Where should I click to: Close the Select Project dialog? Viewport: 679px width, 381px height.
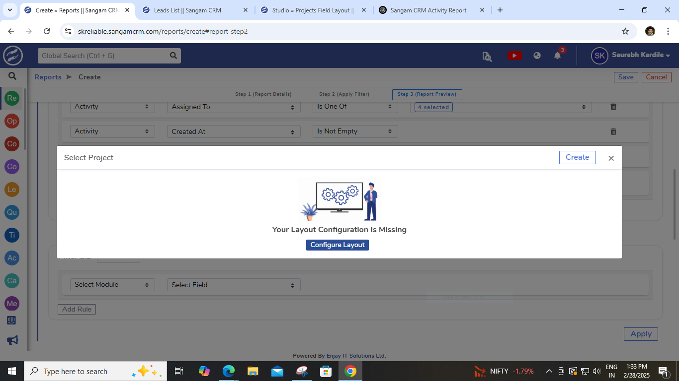(611, 158)
